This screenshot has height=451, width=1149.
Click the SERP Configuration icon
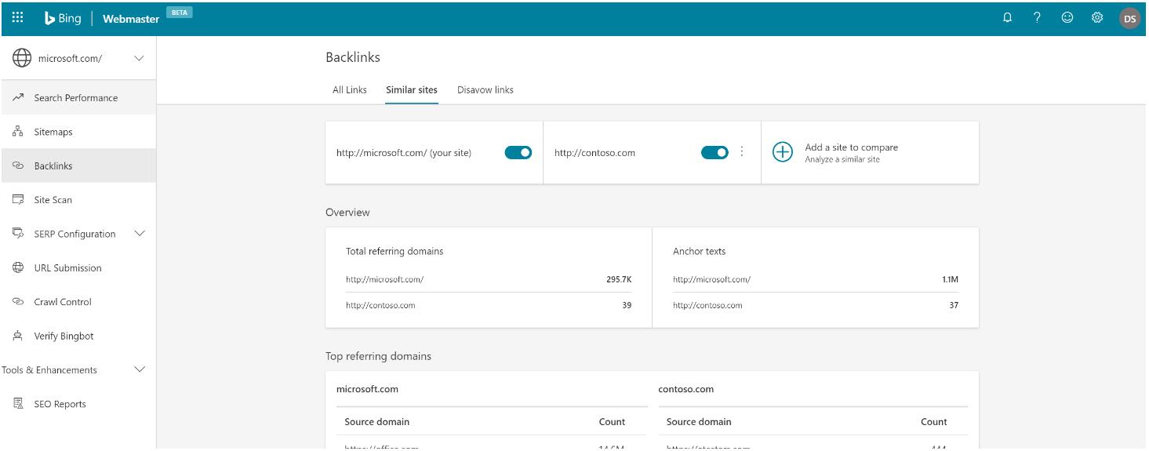(18, 234)
